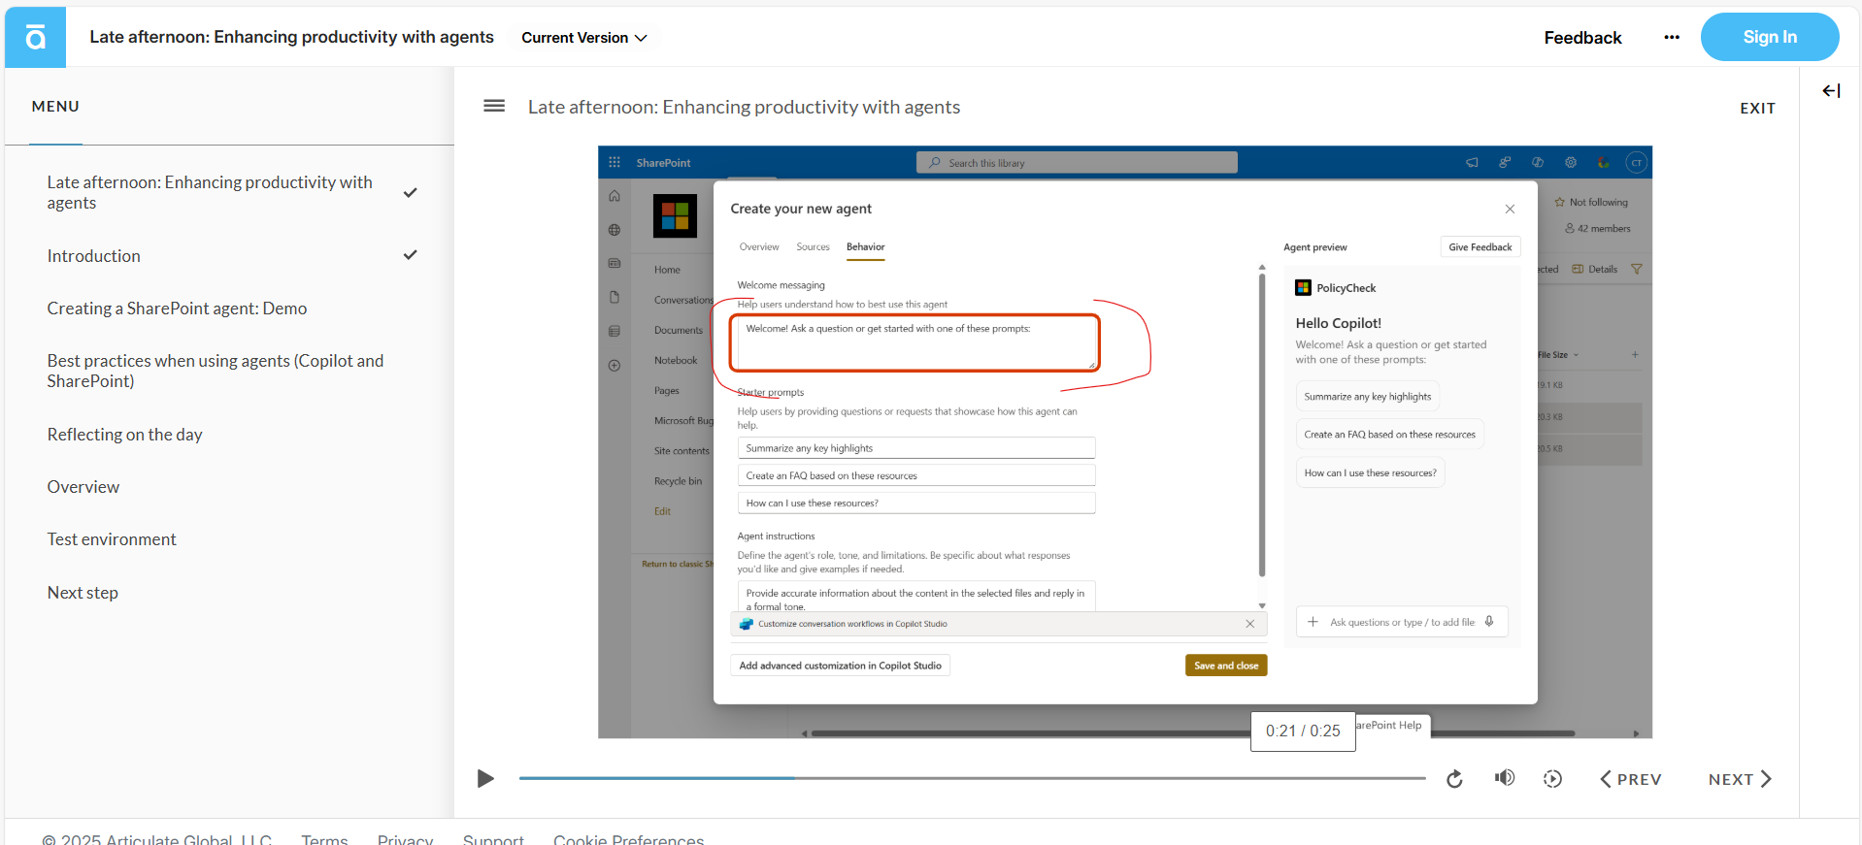
Task: Open the SharePoint settings gear icon
Action: click(1571, 163)
